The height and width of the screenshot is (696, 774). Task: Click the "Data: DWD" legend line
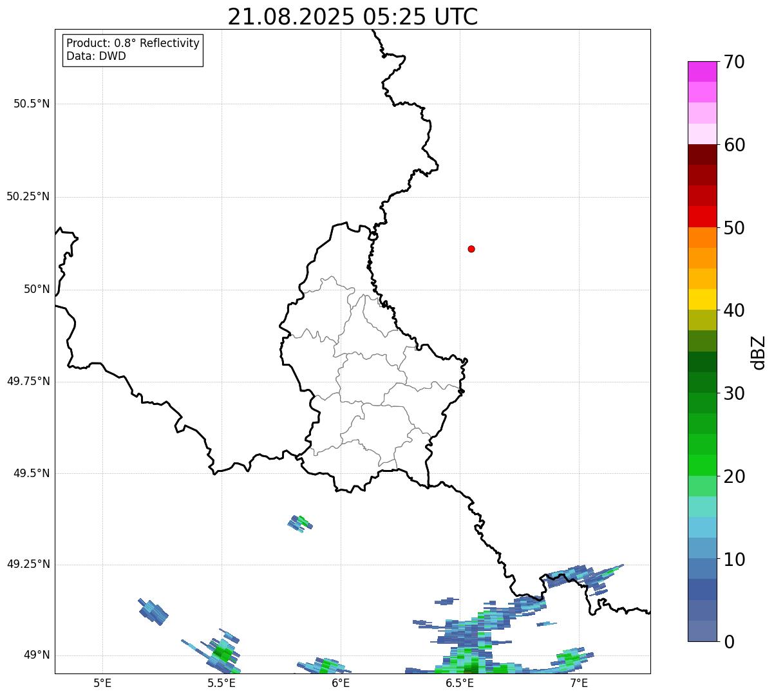click(x=96, y=56)
